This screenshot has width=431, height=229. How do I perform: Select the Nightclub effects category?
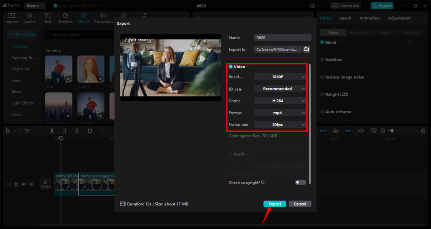click(x=20, y=69)
